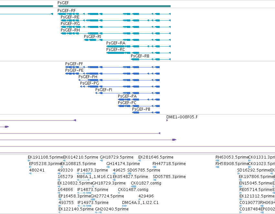The height and width of the screenshot is (214, 275).
Task: Open the PsGEF-RA transcript label
Action: (x=116, y=43)
